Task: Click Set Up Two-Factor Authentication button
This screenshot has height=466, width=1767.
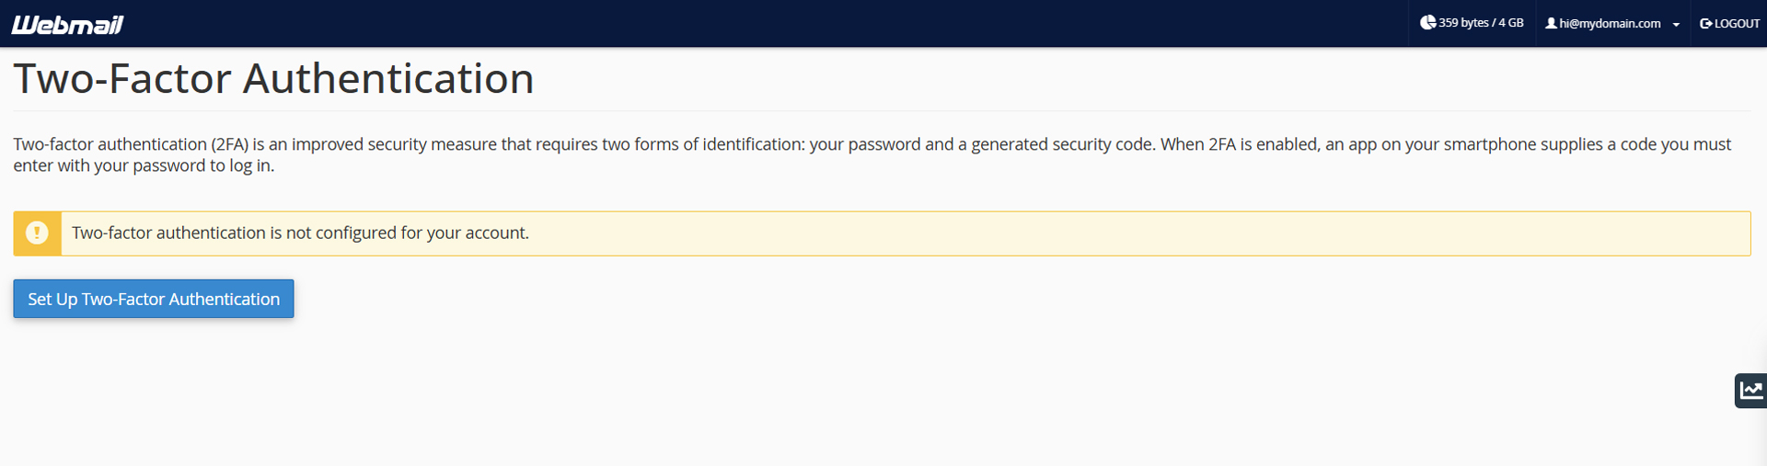Action: click(154, 299)
